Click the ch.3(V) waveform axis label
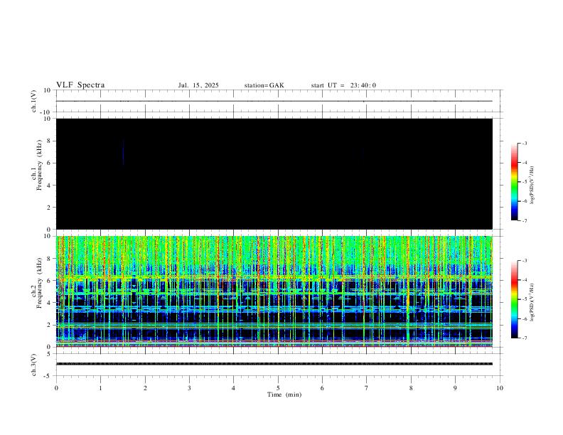This screenshot has width=563, height=435. point(34,365)
